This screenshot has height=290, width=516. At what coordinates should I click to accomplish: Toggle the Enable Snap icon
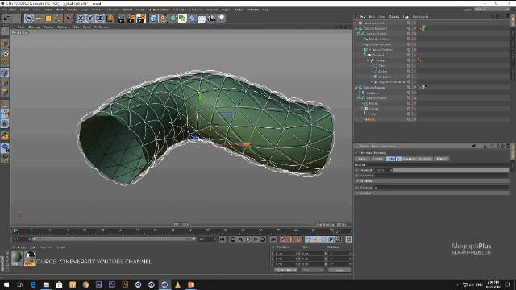pos(5,136)
